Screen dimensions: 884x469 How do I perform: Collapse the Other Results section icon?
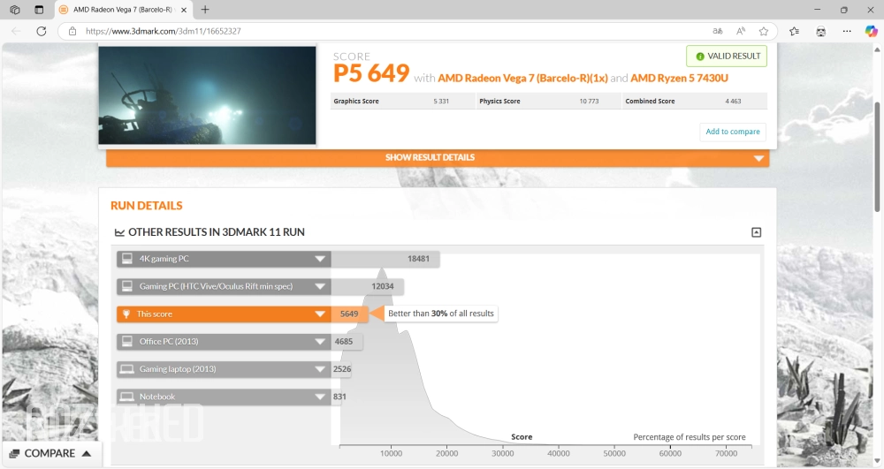coord(756,232)
